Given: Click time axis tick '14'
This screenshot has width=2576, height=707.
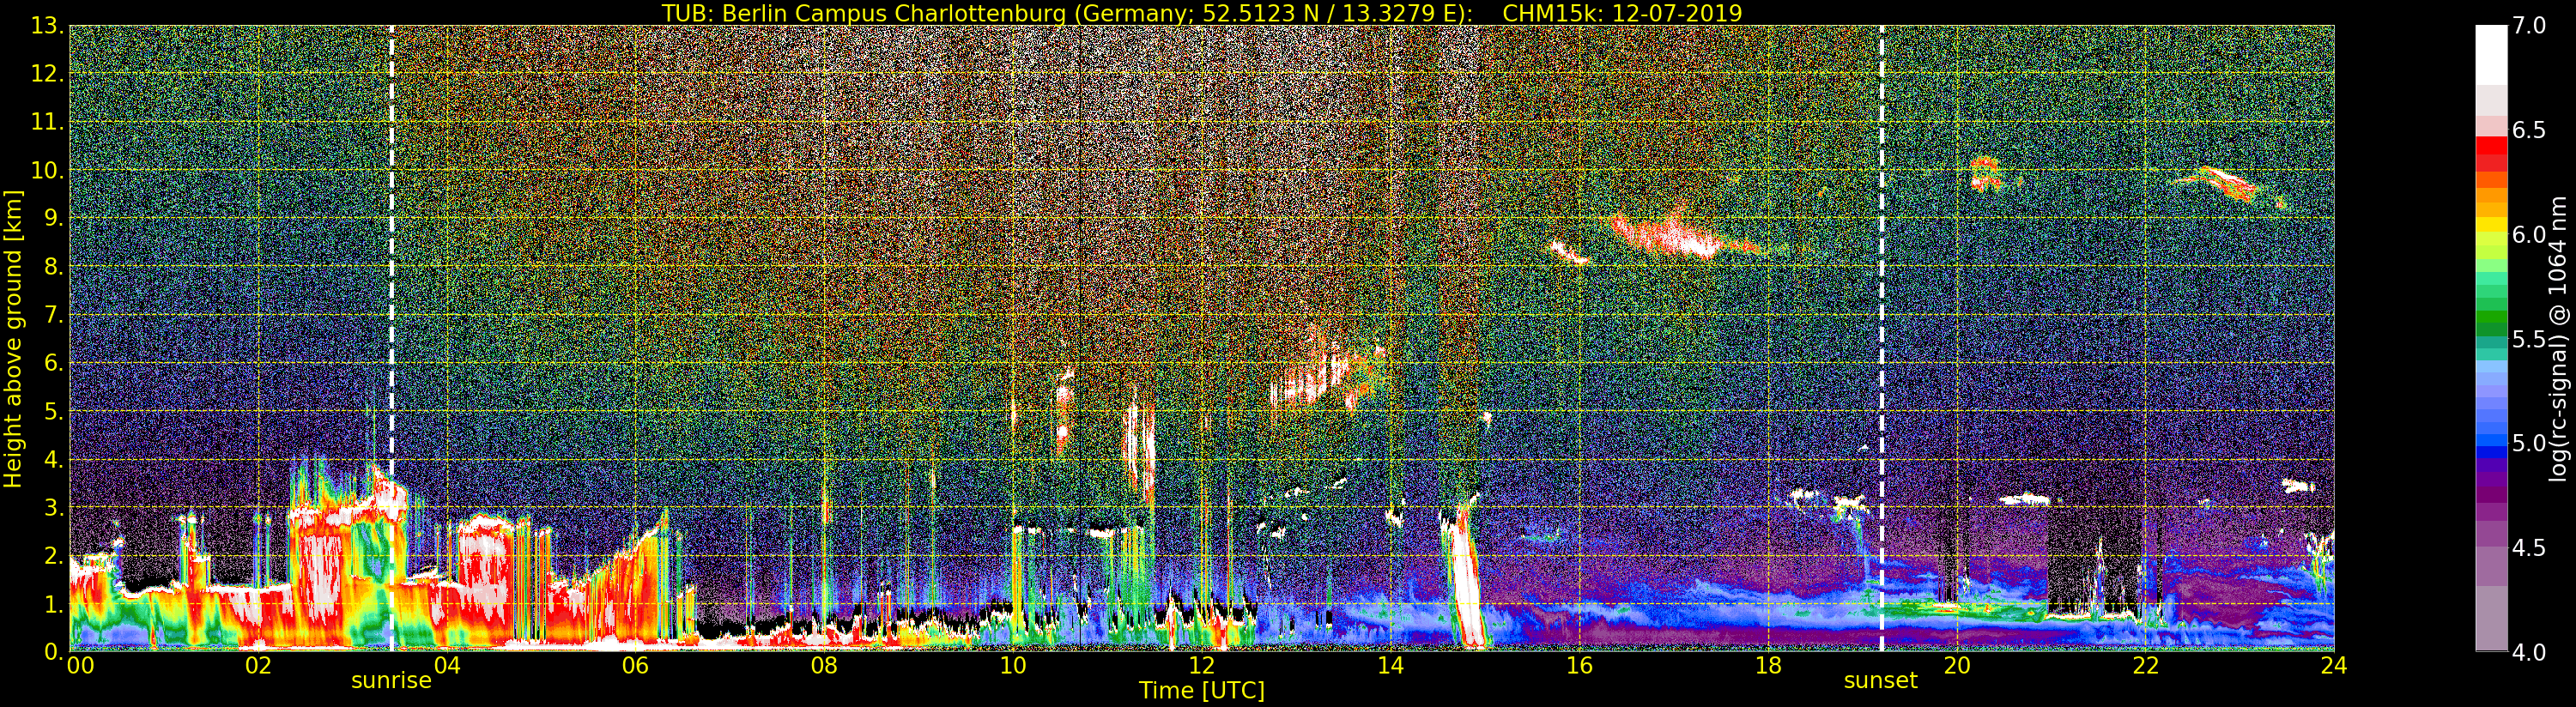Looking at the screenshot, I should (1390, 666).
